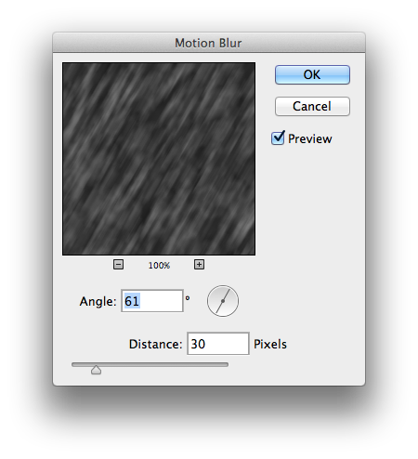Image resolution: width=418 pixels, height=459 pixels.
Task: Click the Preview checkbox label text
Action: [310, 138]
